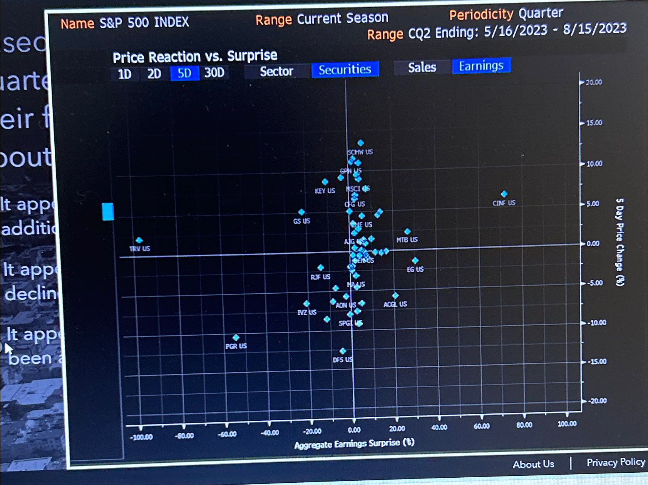The image size is (648, 485).
Task: Click the CQ2 Ending date range field
Action: pos(517,31)
